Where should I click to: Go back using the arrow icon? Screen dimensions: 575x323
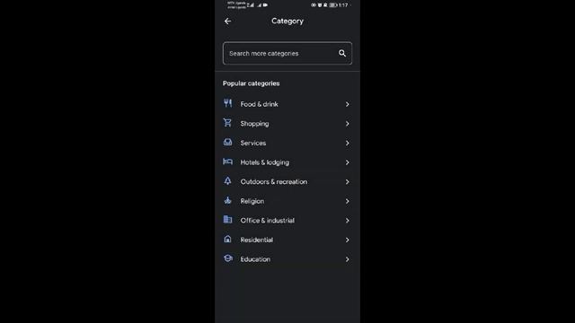click(x=227, y=22)
